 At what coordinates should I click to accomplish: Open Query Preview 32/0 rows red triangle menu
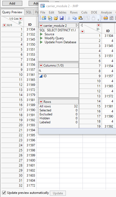click(4, 25)
